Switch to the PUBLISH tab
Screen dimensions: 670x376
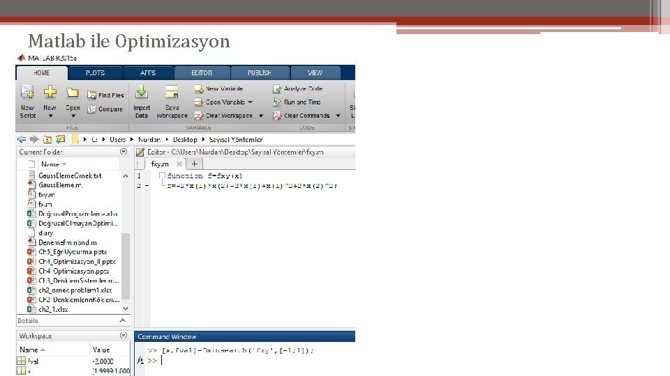tap(260, 73)
